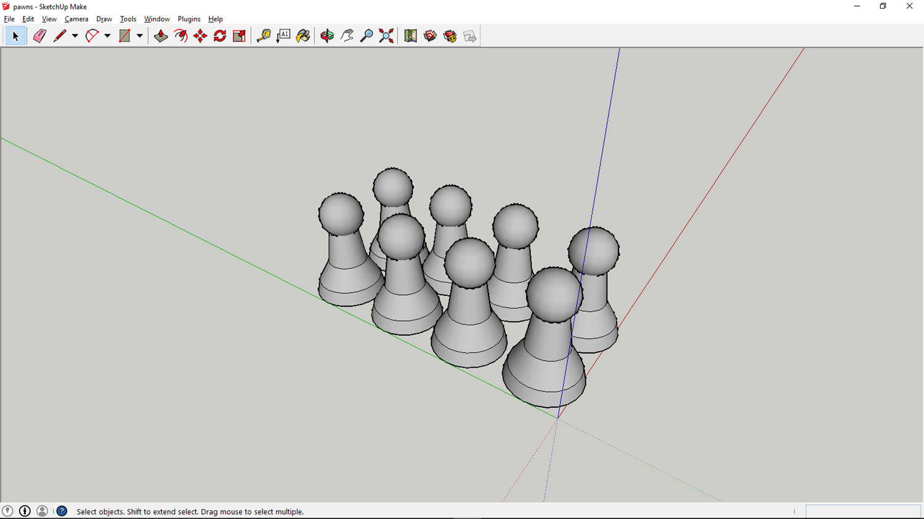Open the Camera menu
The width and height of the screenshot is (924, 519).
[x=76, y=18]
